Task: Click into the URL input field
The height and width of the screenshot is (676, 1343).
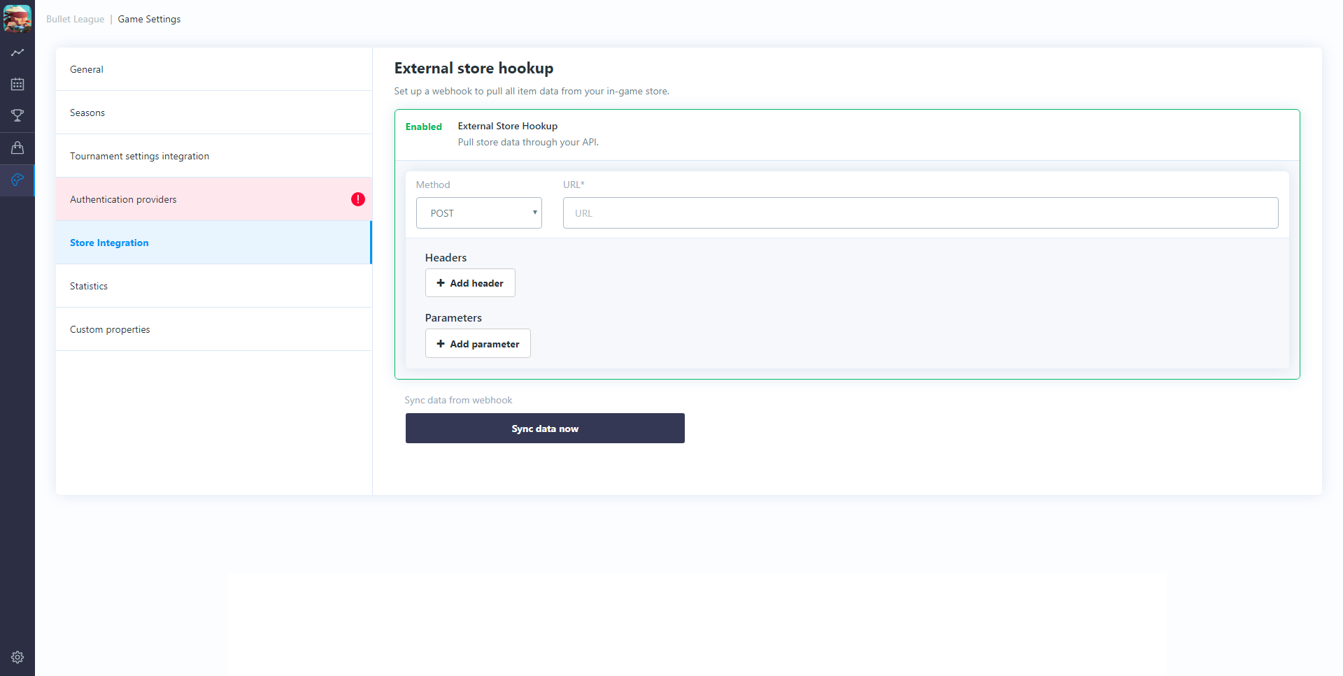Action: (x=920, y=213)
